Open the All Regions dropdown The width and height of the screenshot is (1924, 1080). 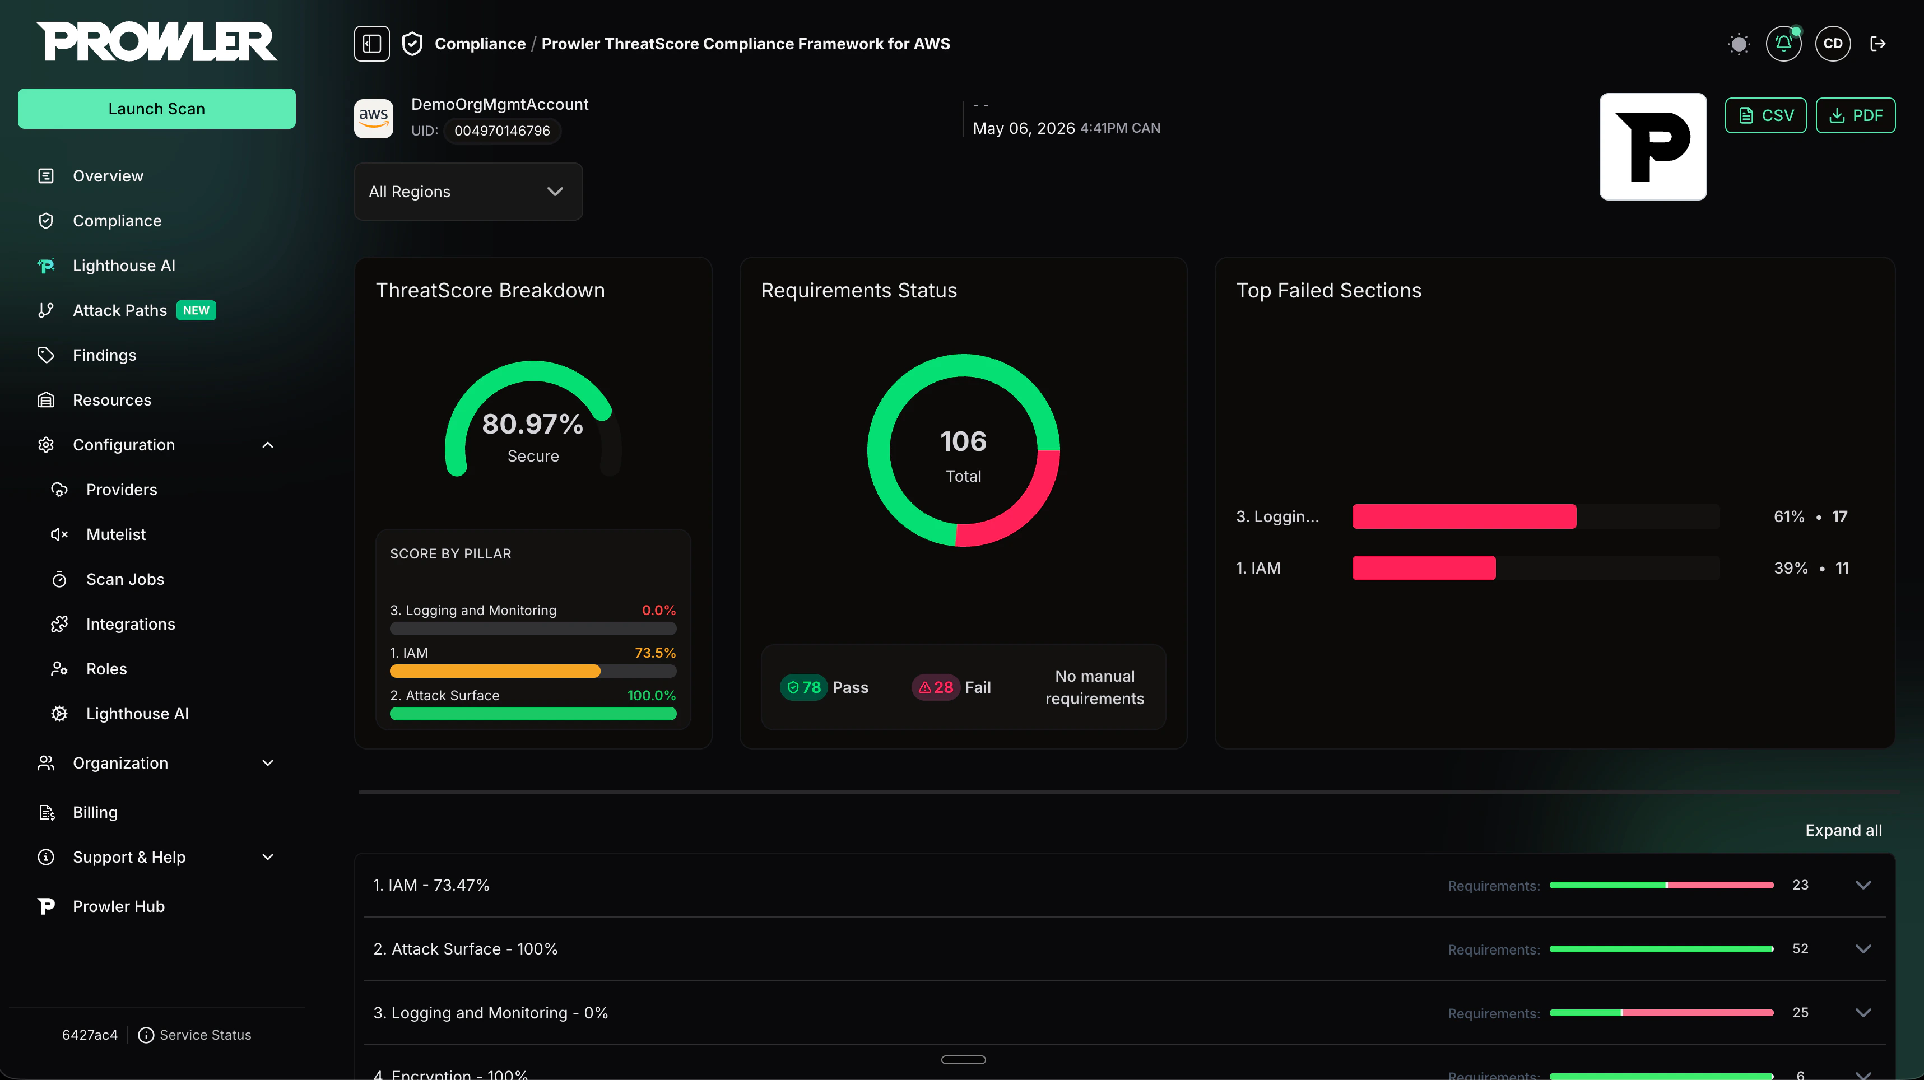click(468, 191)
